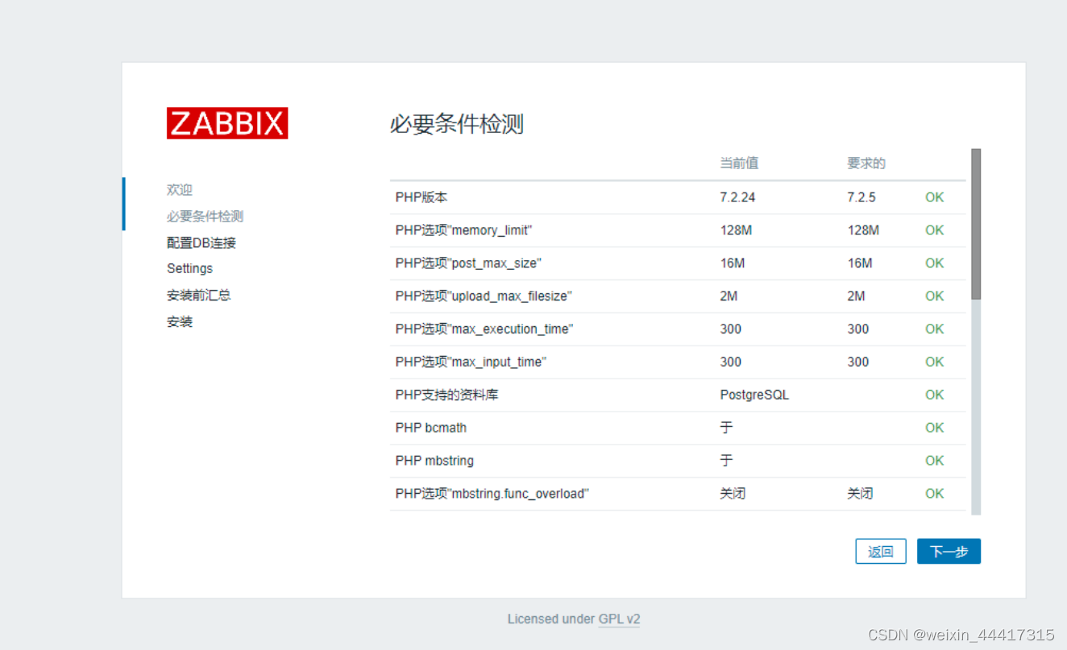Go to the 配置DB连接 step

(201, 242)
